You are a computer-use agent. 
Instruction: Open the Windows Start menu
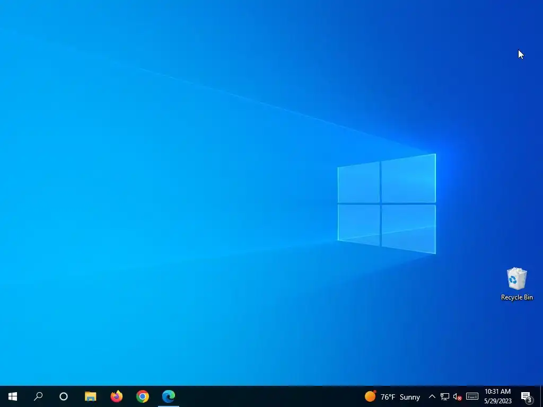(13, 396)
